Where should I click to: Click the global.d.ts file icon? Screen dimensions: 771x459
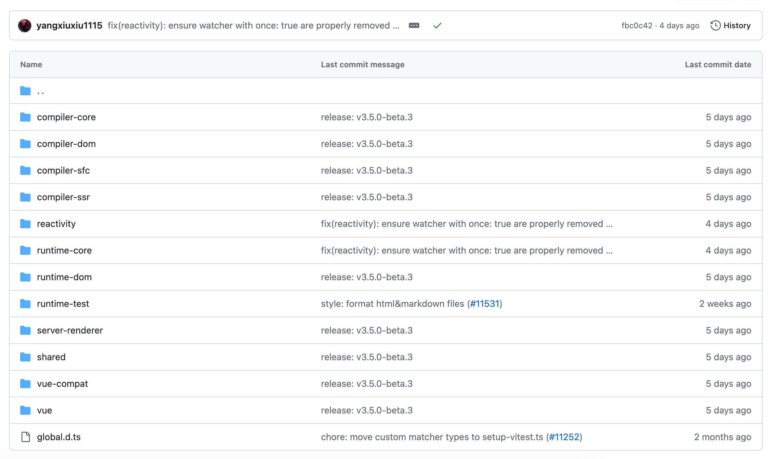tap(25, 437)
